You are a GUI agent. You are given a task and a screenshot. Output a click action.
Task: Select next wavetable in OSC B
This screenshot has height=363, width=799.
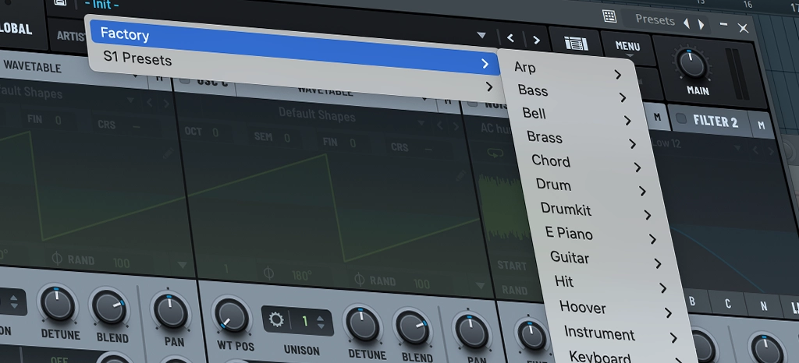165,104
